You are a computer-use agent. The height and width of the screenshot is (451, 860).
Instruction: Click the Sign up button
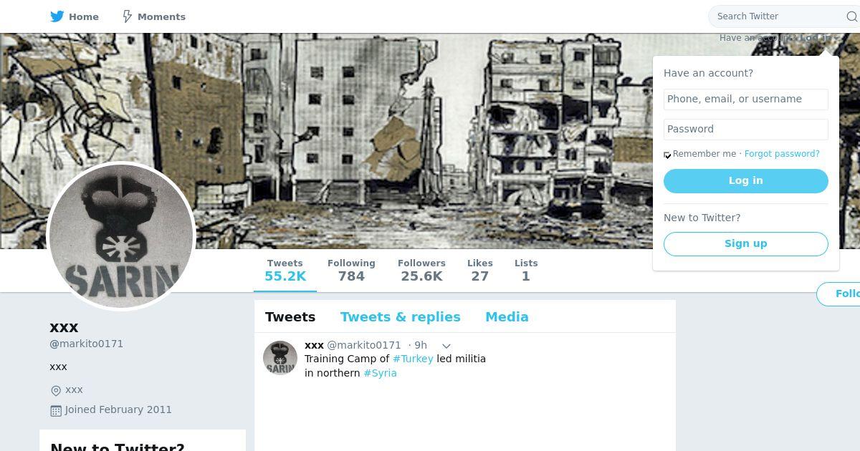tap(746, 244)
